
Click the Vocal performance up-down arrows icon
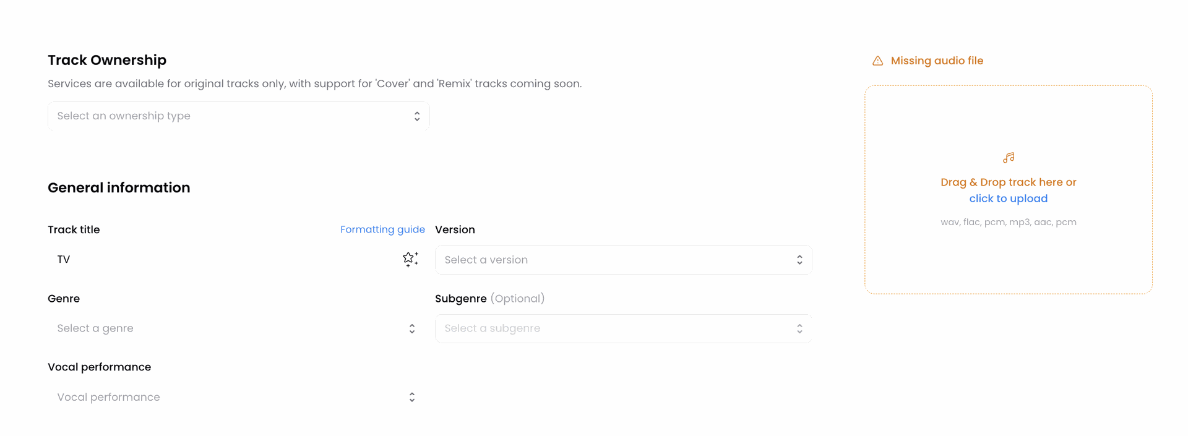pos(412,397)
